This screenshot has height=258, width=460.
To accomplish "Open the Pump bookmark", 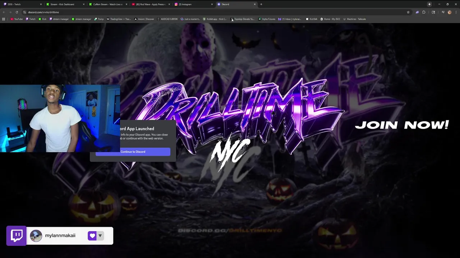I will click(99, 19).
